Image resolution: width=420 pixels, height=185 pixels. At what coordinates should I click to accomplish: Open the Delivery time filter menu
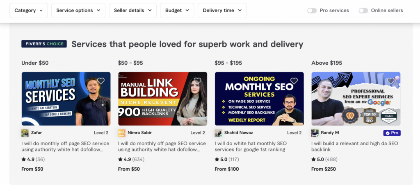(222, 10)
